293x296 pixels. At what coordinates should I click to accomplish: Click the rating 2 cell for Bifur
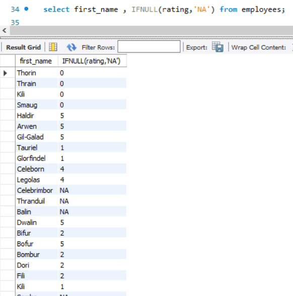[x=92, y=233]
